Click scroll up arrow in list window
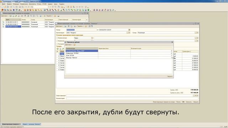 click(x=87, y=20)
